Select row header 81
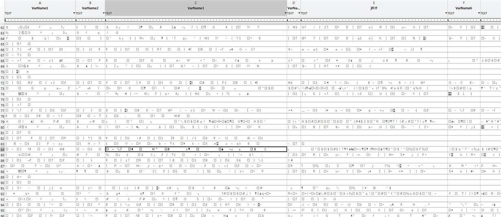The height and width of the screenshot is (217, 501). 2,133
